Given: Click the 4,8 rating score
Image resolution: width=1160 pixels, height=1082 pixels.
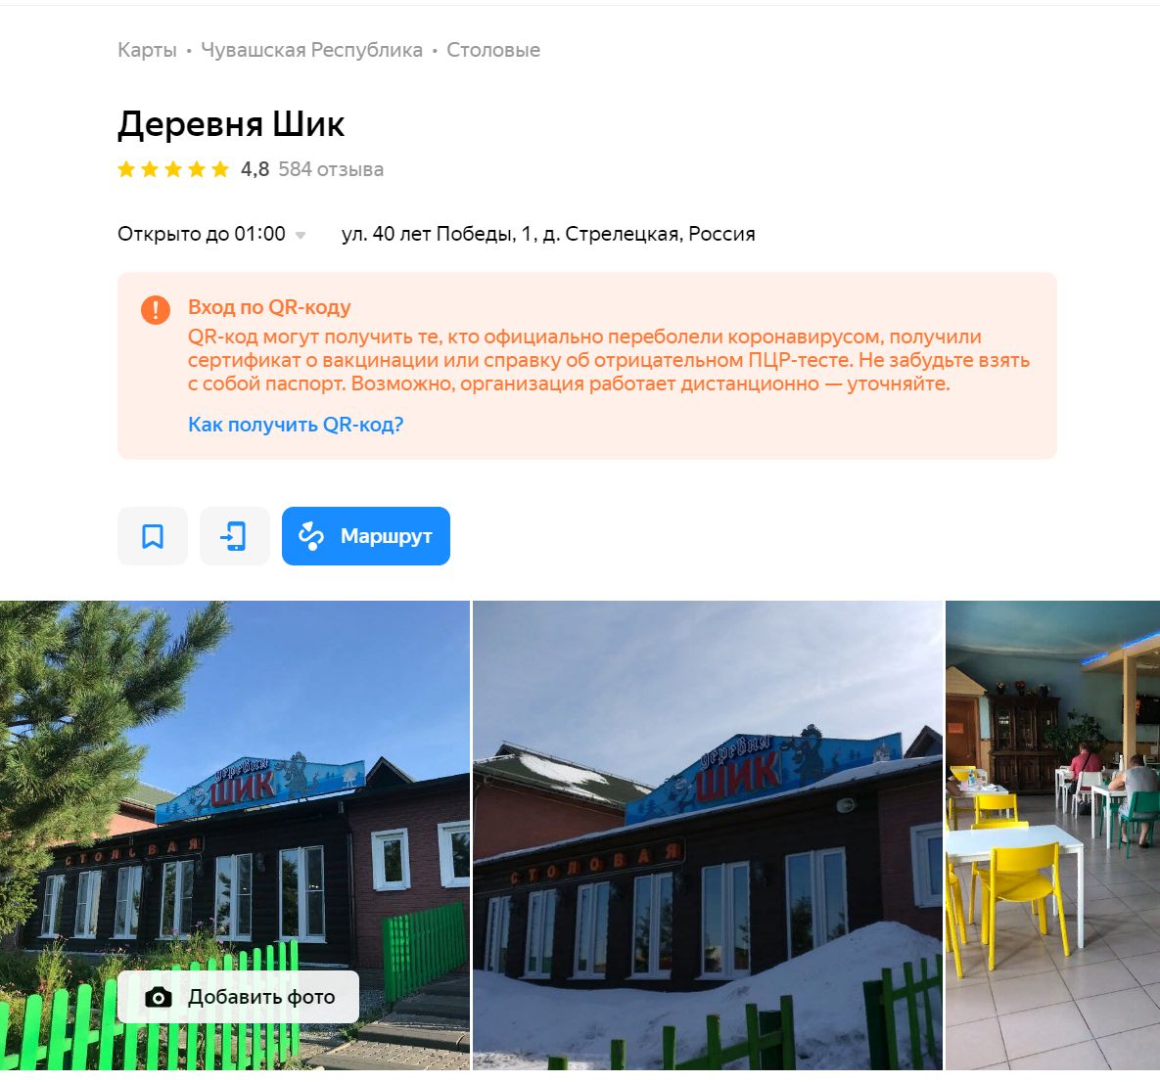Looking at the screenshot, I should (x=255, y=169).
